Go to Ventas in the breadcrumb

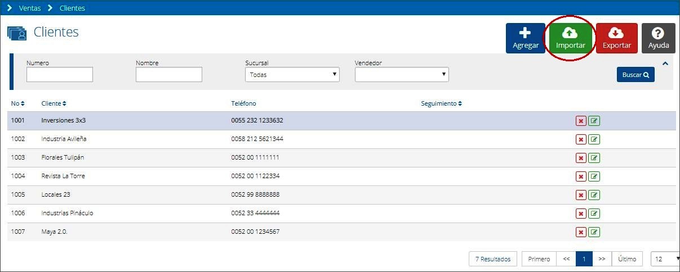tap(30, 8)
